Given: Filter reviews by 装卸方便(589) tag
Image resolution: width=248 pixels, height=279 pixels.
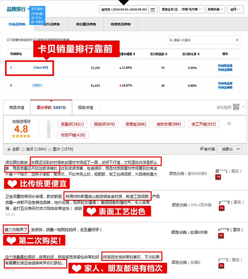Looking at the screenshot, I should coord(169,124).
